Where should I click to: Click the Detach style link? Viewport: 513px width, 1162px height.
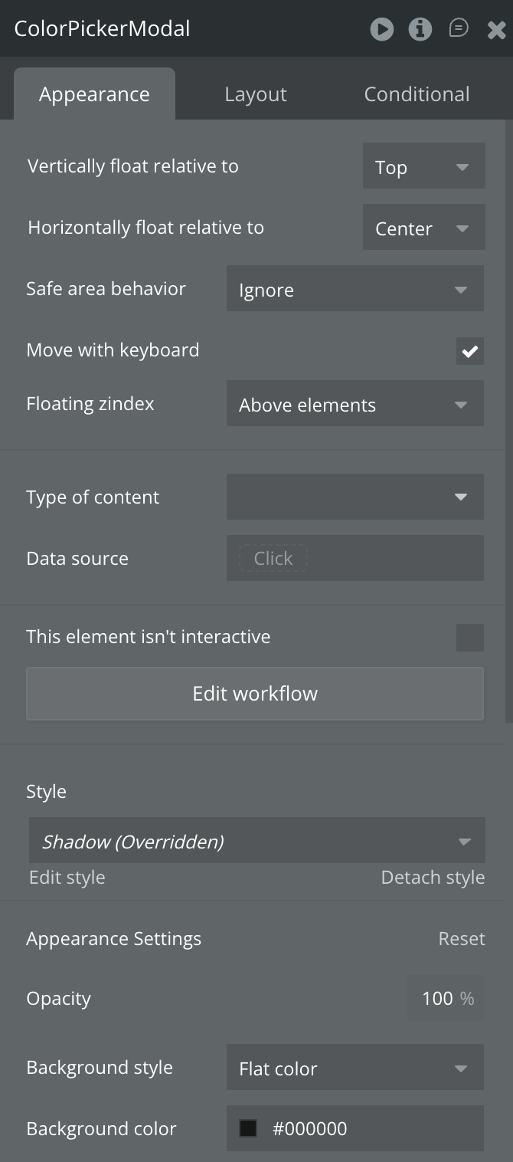pyautogui.click(x=433, y=878)
